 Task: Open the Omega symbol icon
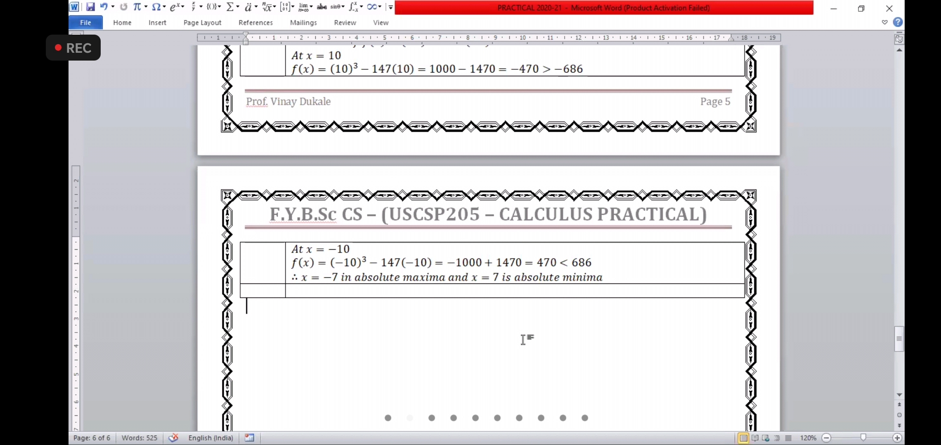click(x=156, y=7)
